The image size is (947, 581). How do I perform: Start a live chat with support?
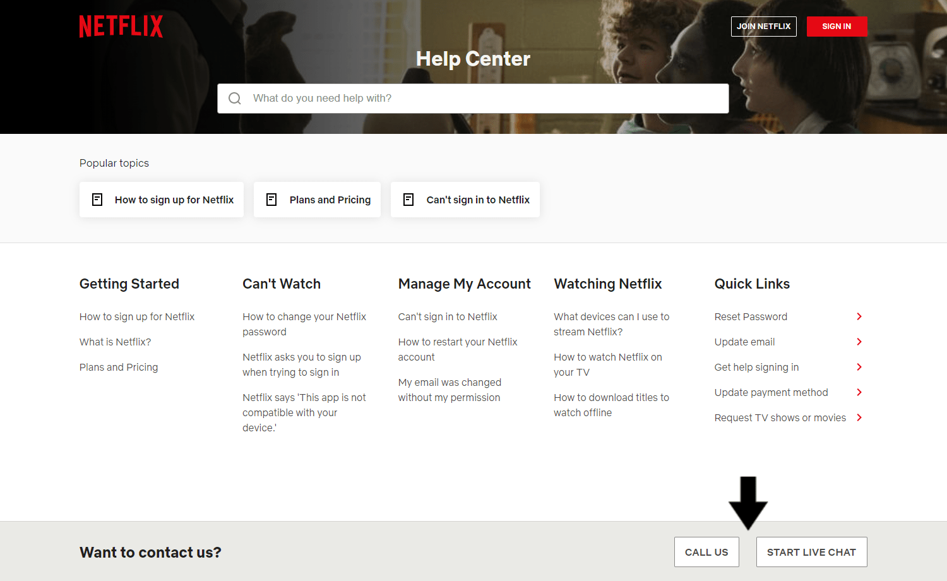point(812,552)
